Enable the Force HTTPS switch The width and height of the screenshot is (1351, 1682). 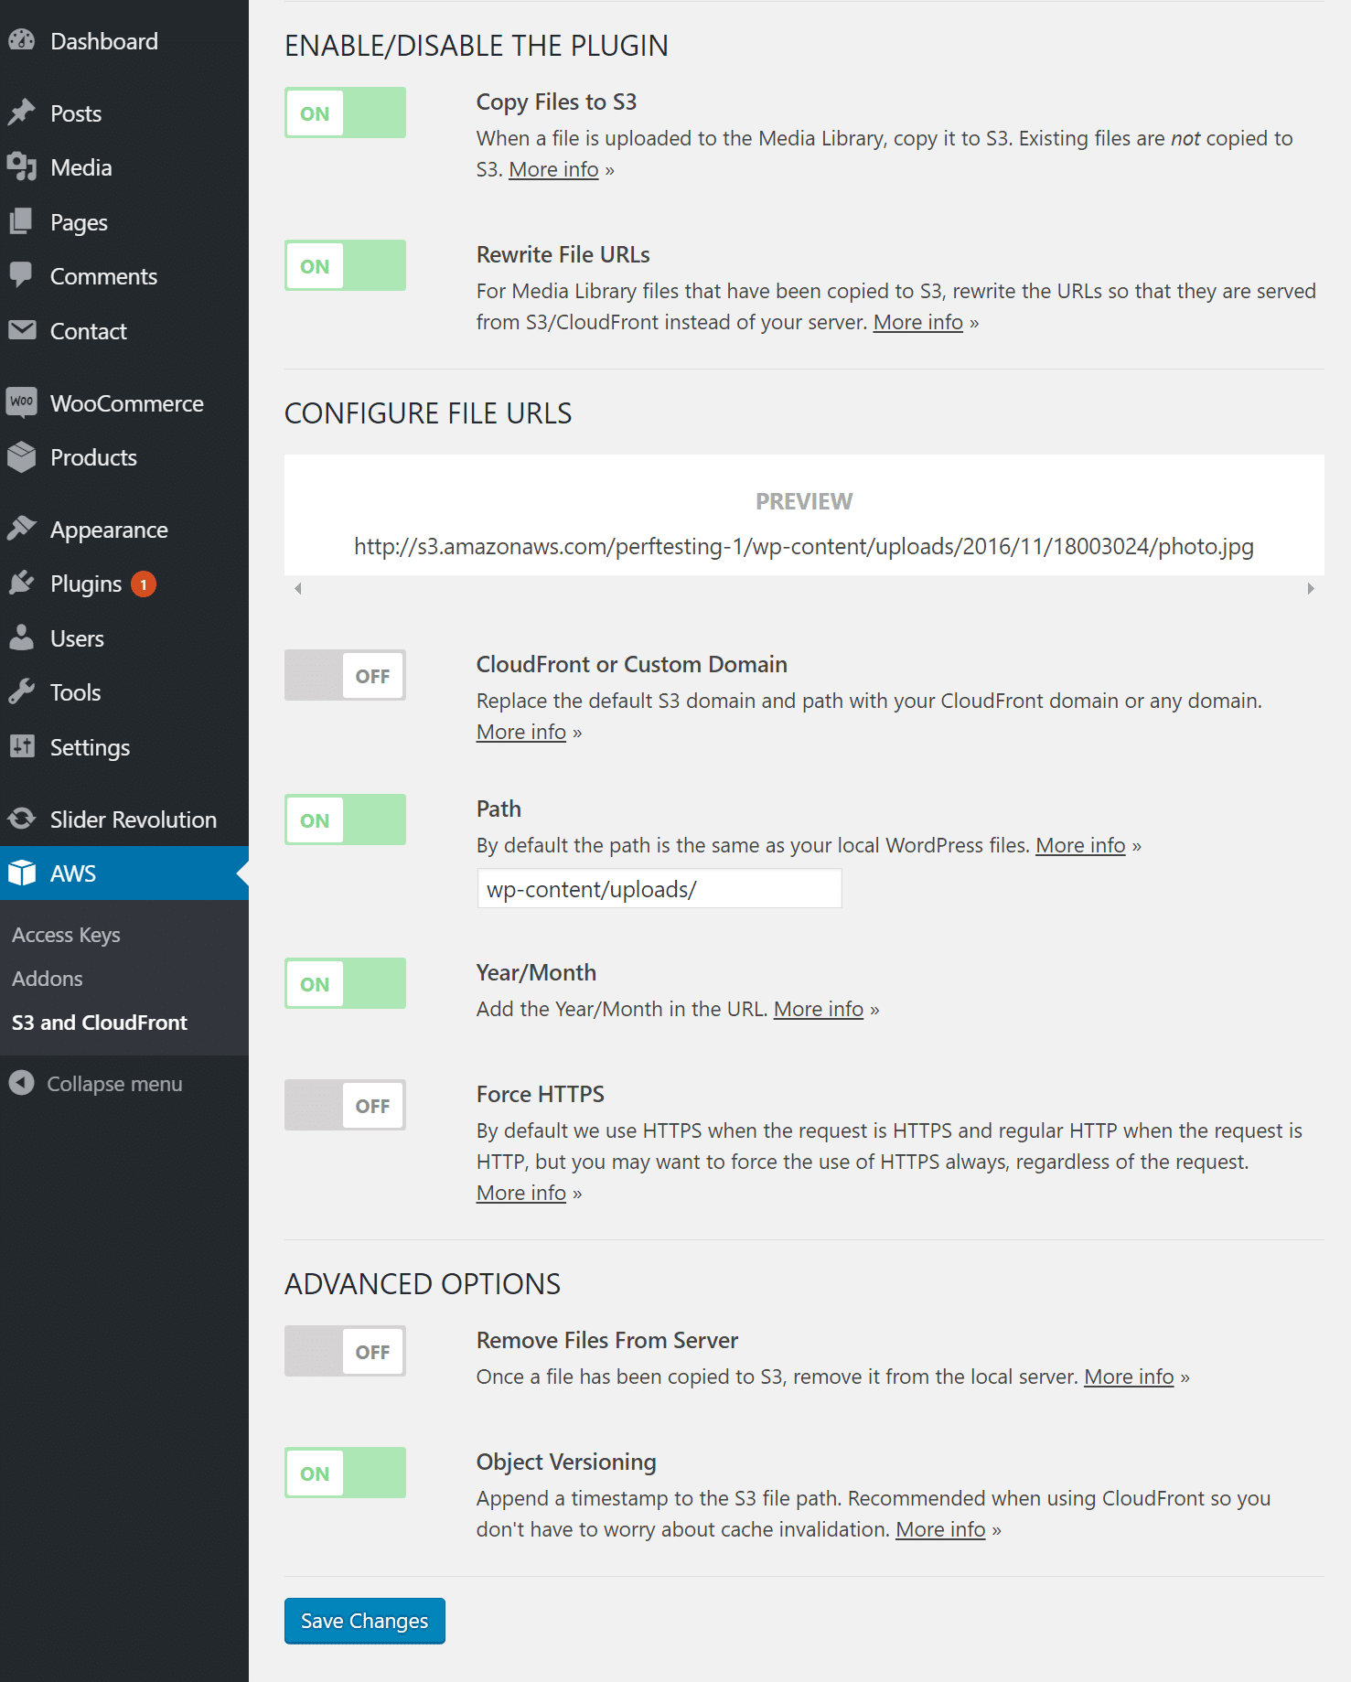[x=345, y=1105]
